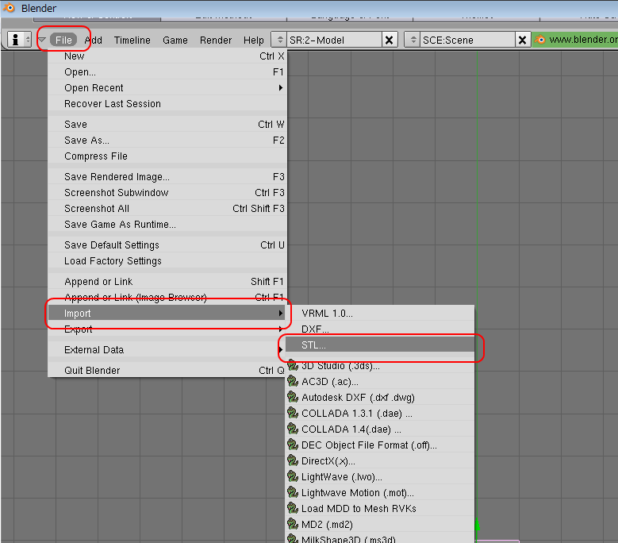Screen dimensions: 618x543
Task: Select Screenshot Subwindow
Action: 167,192
